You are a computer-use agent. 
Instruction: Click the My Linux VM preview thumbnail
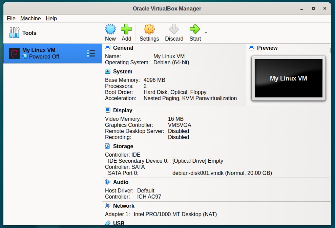click(x=288, y=78)
